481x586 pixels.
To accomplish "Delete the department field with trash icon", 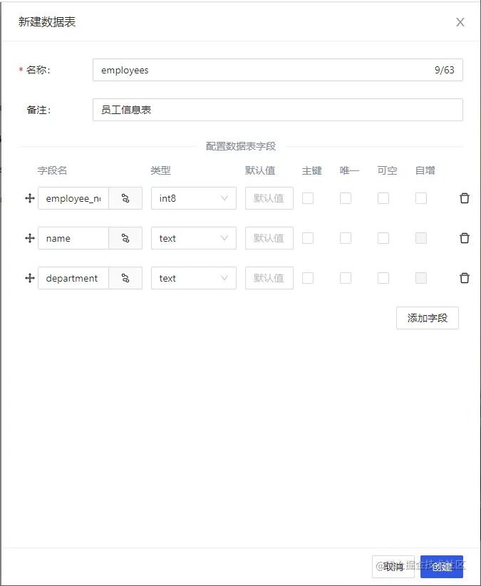I will click(x=465, y=278).
